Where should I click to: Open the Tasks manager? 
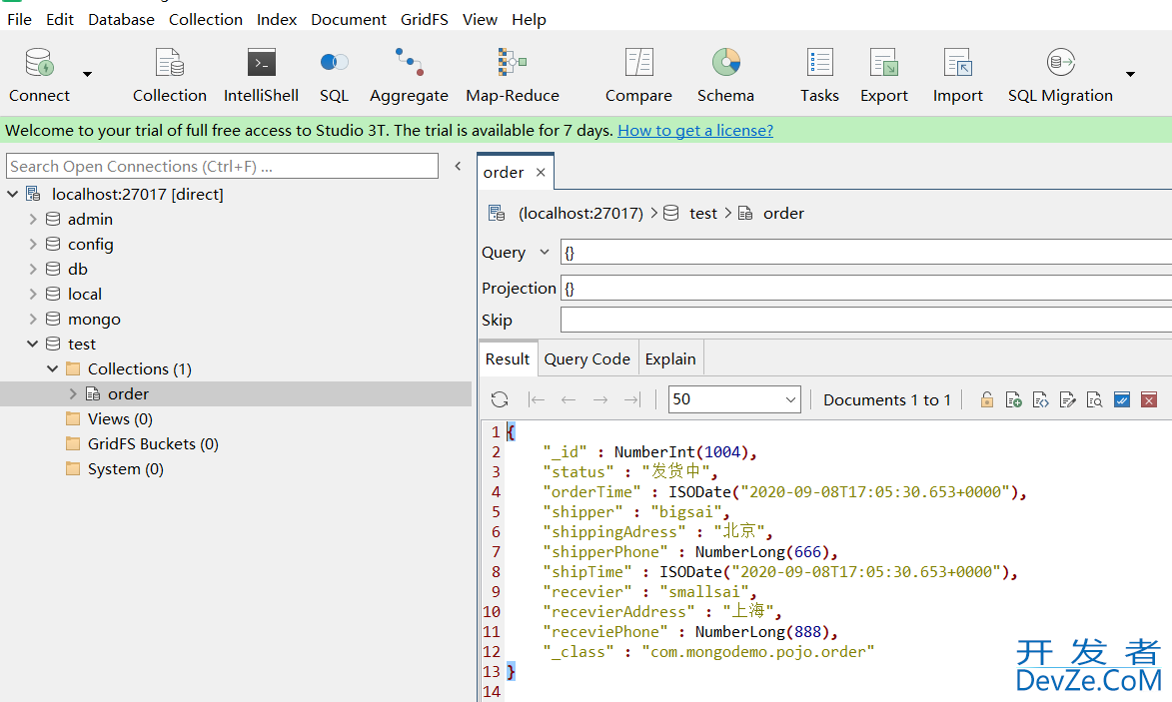pyautogui.click(x=819, y=75)
